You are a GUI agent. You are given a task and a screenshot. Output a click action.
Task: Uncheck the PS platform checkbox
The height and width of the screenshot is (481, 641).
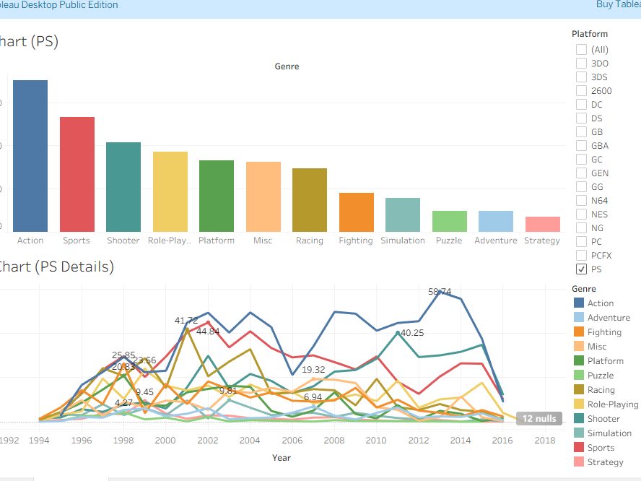pos(581,269)
